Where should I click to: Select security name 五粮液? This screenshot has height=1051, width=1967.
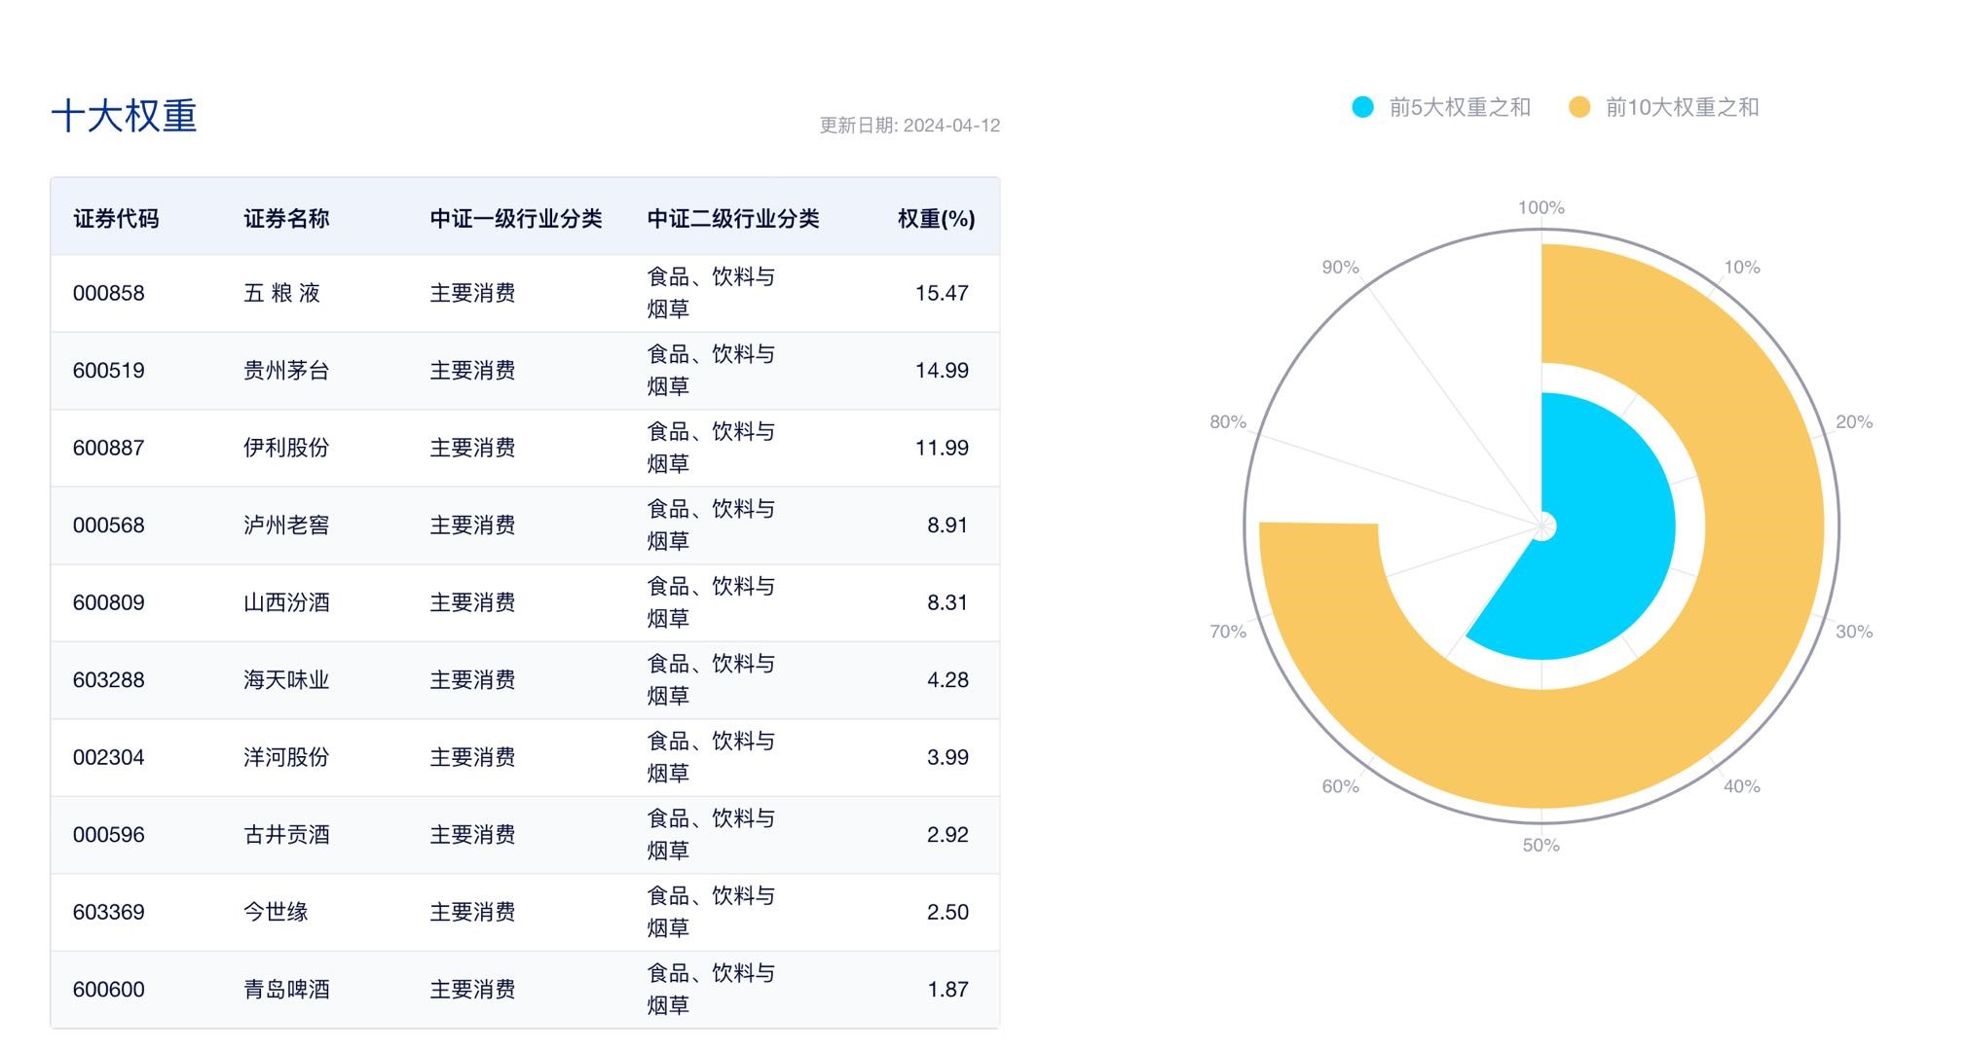coord(281,293)
